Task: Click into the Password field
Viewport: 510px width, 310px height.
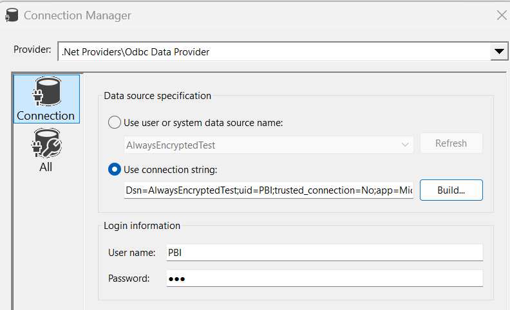Action: click(x=324, y=278)
